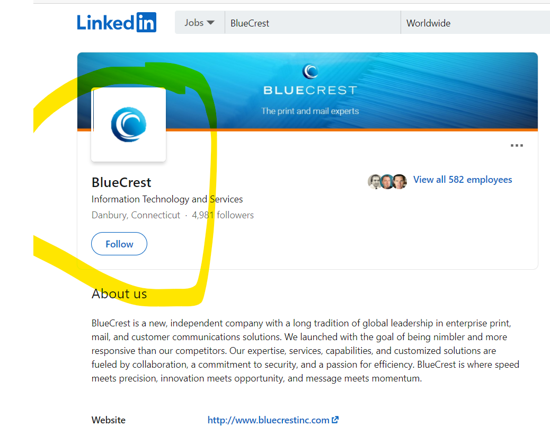The image size is (550, 426).
Task: Click 'The print and mail experts' tagline
Action: (310, 111)
